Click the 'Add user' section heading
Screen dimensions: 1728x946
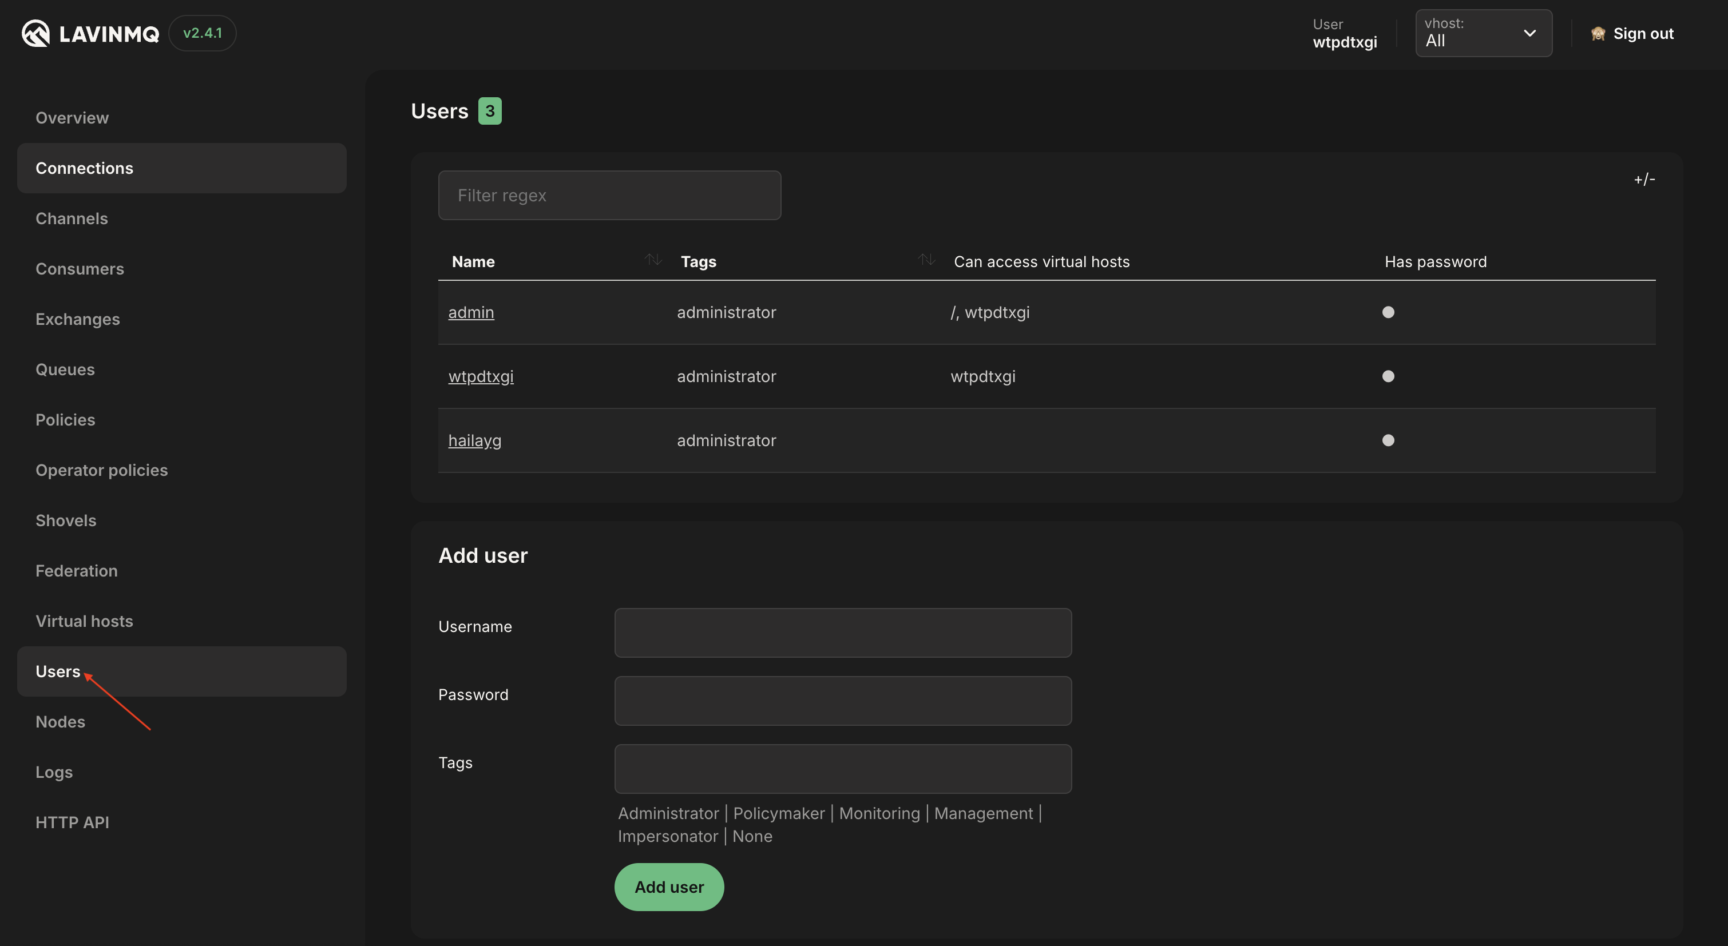tap(482, 555)
